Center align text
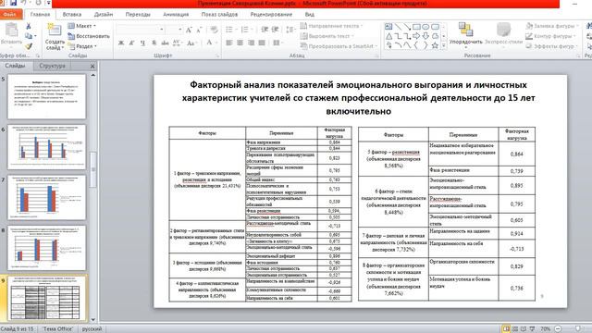The height and width of the screenshot is (333, 592). point(240,43)
